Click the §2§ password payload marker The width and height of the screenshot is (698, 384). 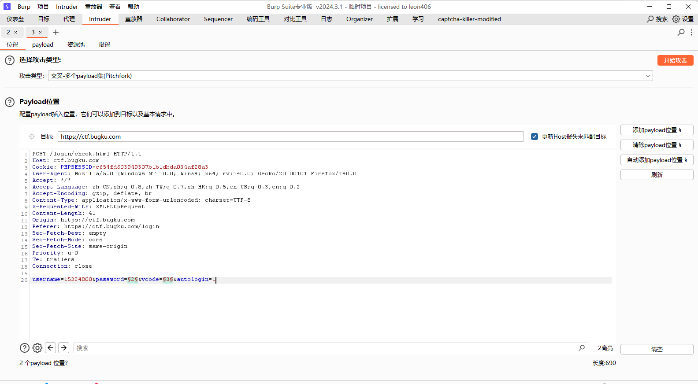pyautogui.click(x=133, y=280)
